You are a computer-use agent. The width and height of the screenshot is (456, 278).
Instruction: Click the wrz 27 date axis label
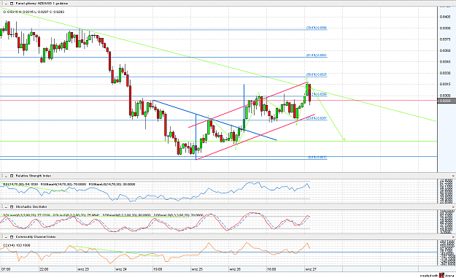point(311,269)
